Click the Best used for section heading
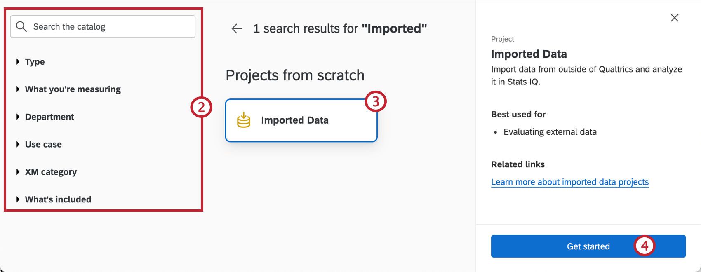The height and width of the screenshot is (272, 701). [x=518, y=114]
